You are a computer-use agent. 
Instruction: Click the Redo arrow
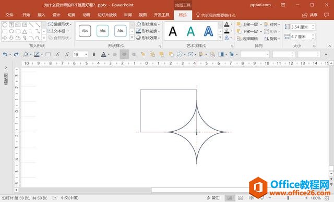point(16,54)
